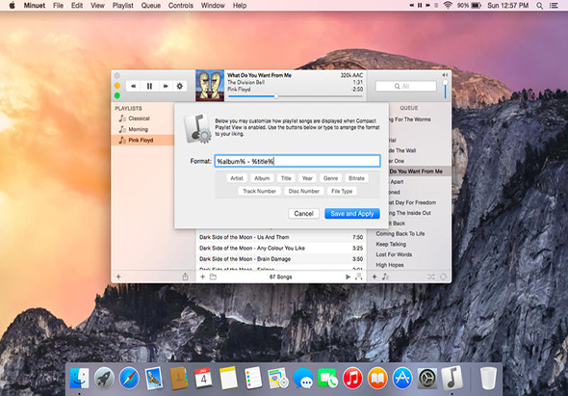Viewport: 568px width, 396px height.
Task: Open the View menu
Action: point(97,6)
